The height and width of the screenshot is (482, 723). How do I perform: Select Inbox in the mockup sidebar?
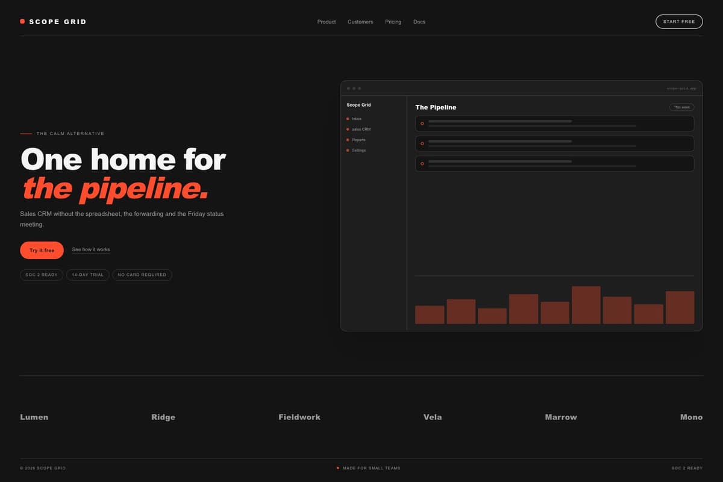click(357, 119)
